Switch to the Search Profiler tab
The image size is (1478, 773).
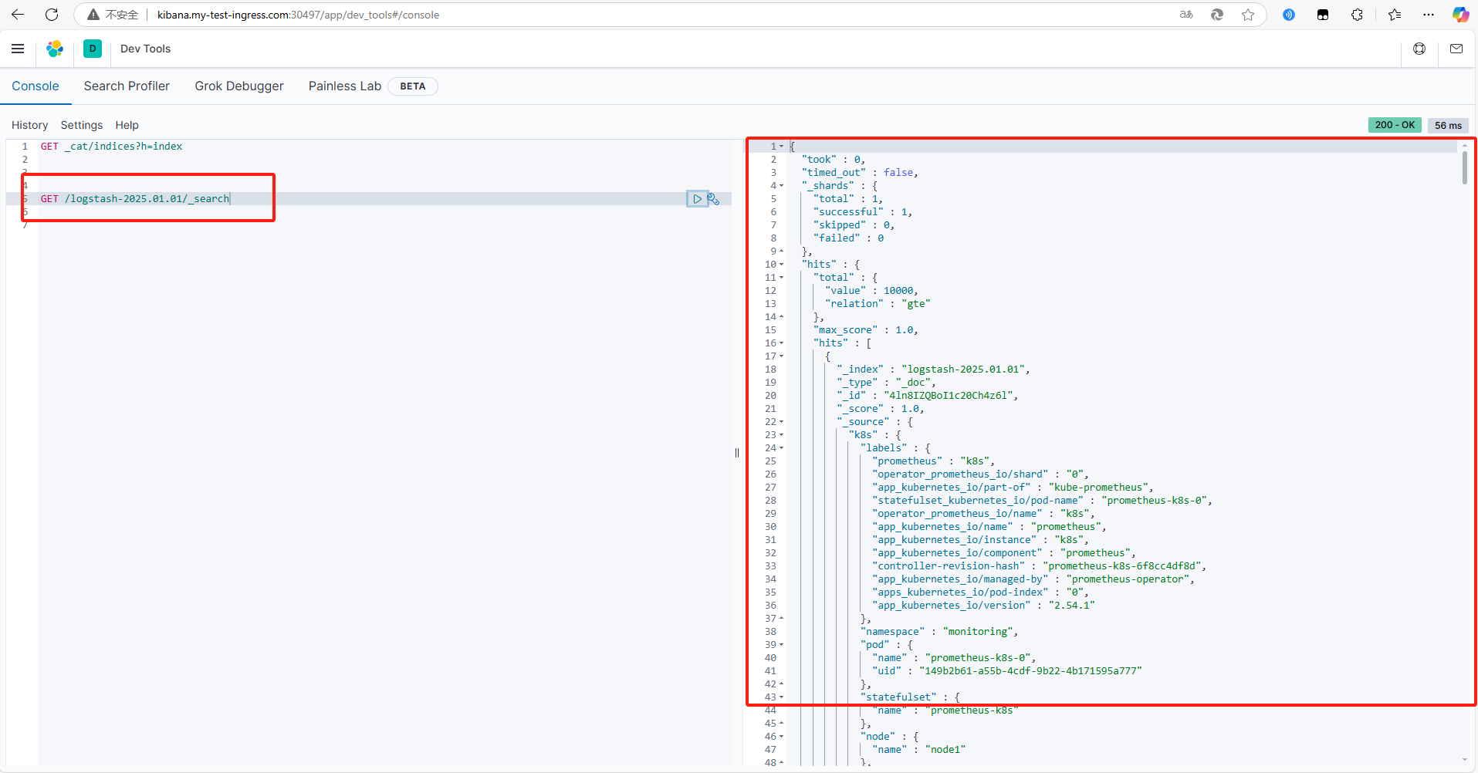(x=127, y=86)
